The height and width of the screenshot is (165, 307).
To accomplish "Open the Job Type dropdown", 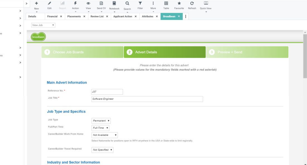I will tap(101, 121).
